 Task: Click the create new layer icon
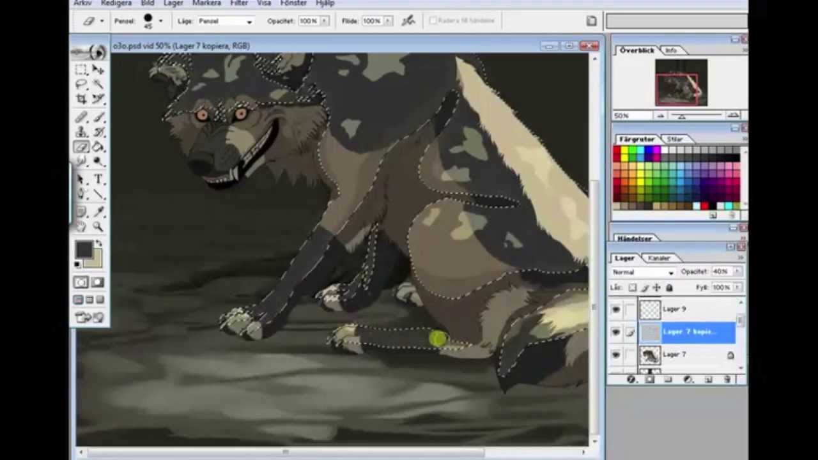708,379
